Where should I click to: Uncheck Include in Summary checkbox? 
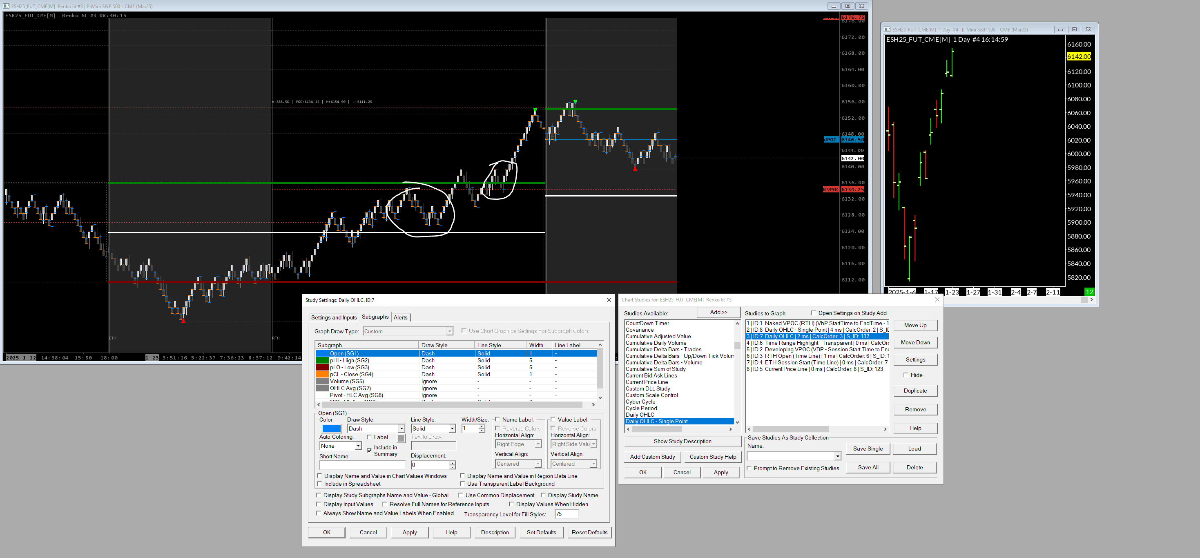(x=369, y=451)
